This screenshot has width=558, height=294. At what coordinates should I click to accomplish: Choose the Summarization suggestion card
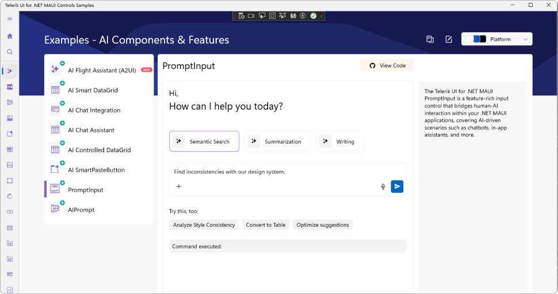pos(278,141)
